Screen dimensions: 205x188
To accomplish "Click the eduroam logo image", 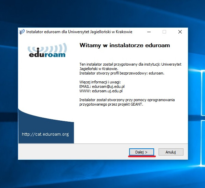I will 46,50.
